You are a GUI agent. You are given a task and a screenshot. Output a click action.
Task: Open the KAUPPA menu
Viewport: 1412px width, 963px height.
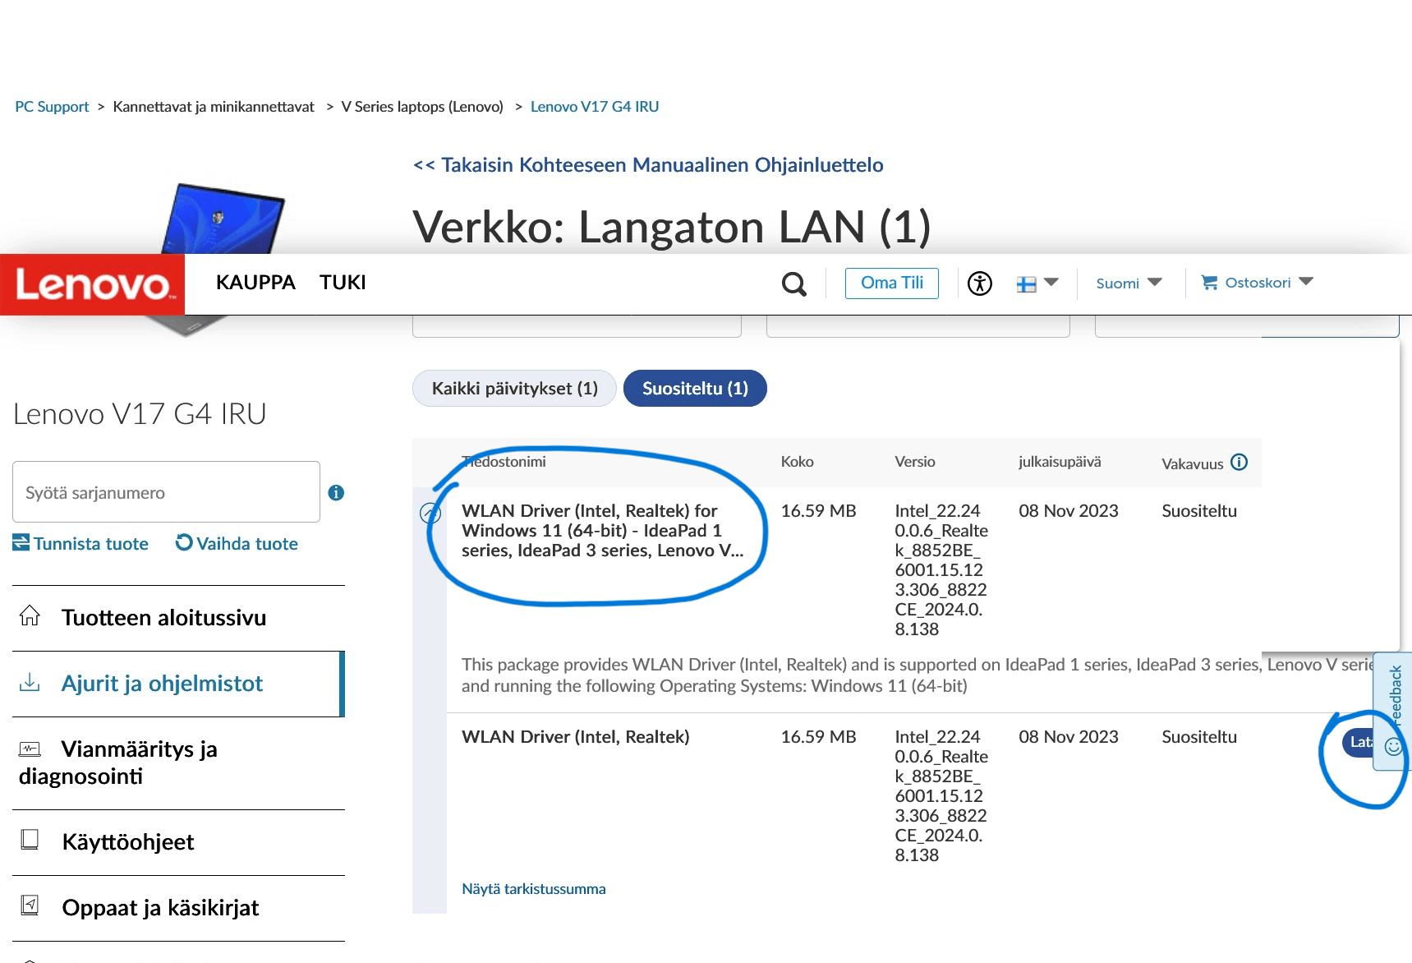255,283
